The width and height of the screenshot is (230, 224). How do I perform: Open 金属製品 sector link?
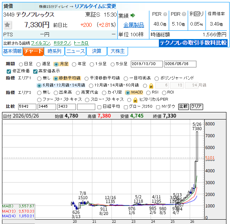(x=134, y=25)
